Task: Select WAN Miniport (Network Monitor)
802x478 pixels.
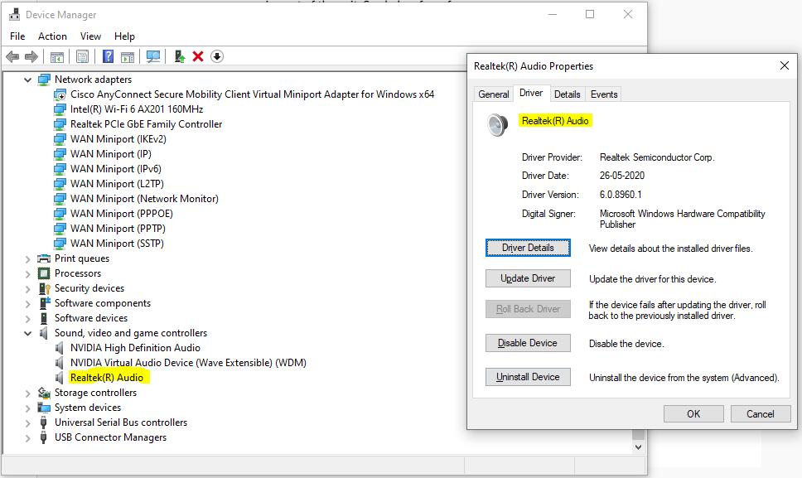Action: click(144, 199)
